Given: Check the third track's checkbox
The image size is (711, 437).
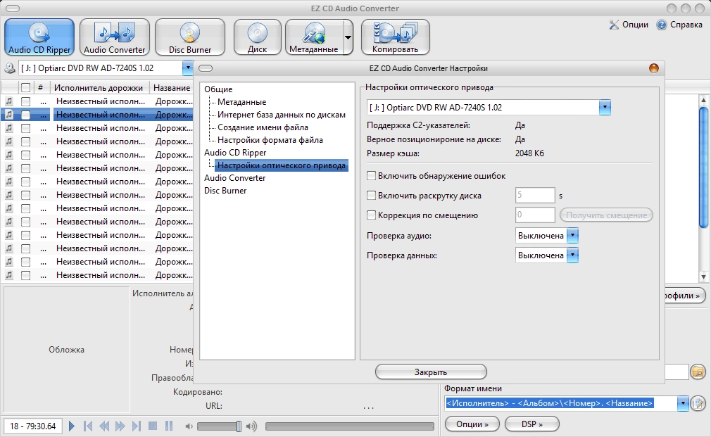Looking at the screenshot, I should coord(26,128).
